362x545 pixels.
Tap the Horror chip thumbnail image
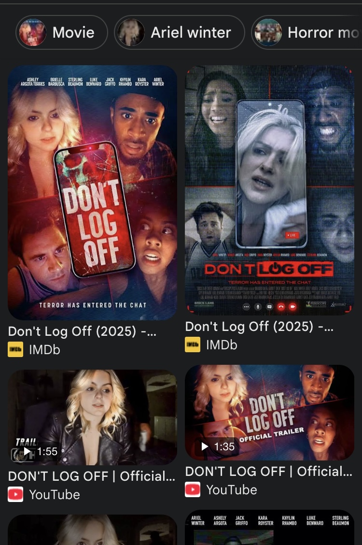[x=268, y=33]
